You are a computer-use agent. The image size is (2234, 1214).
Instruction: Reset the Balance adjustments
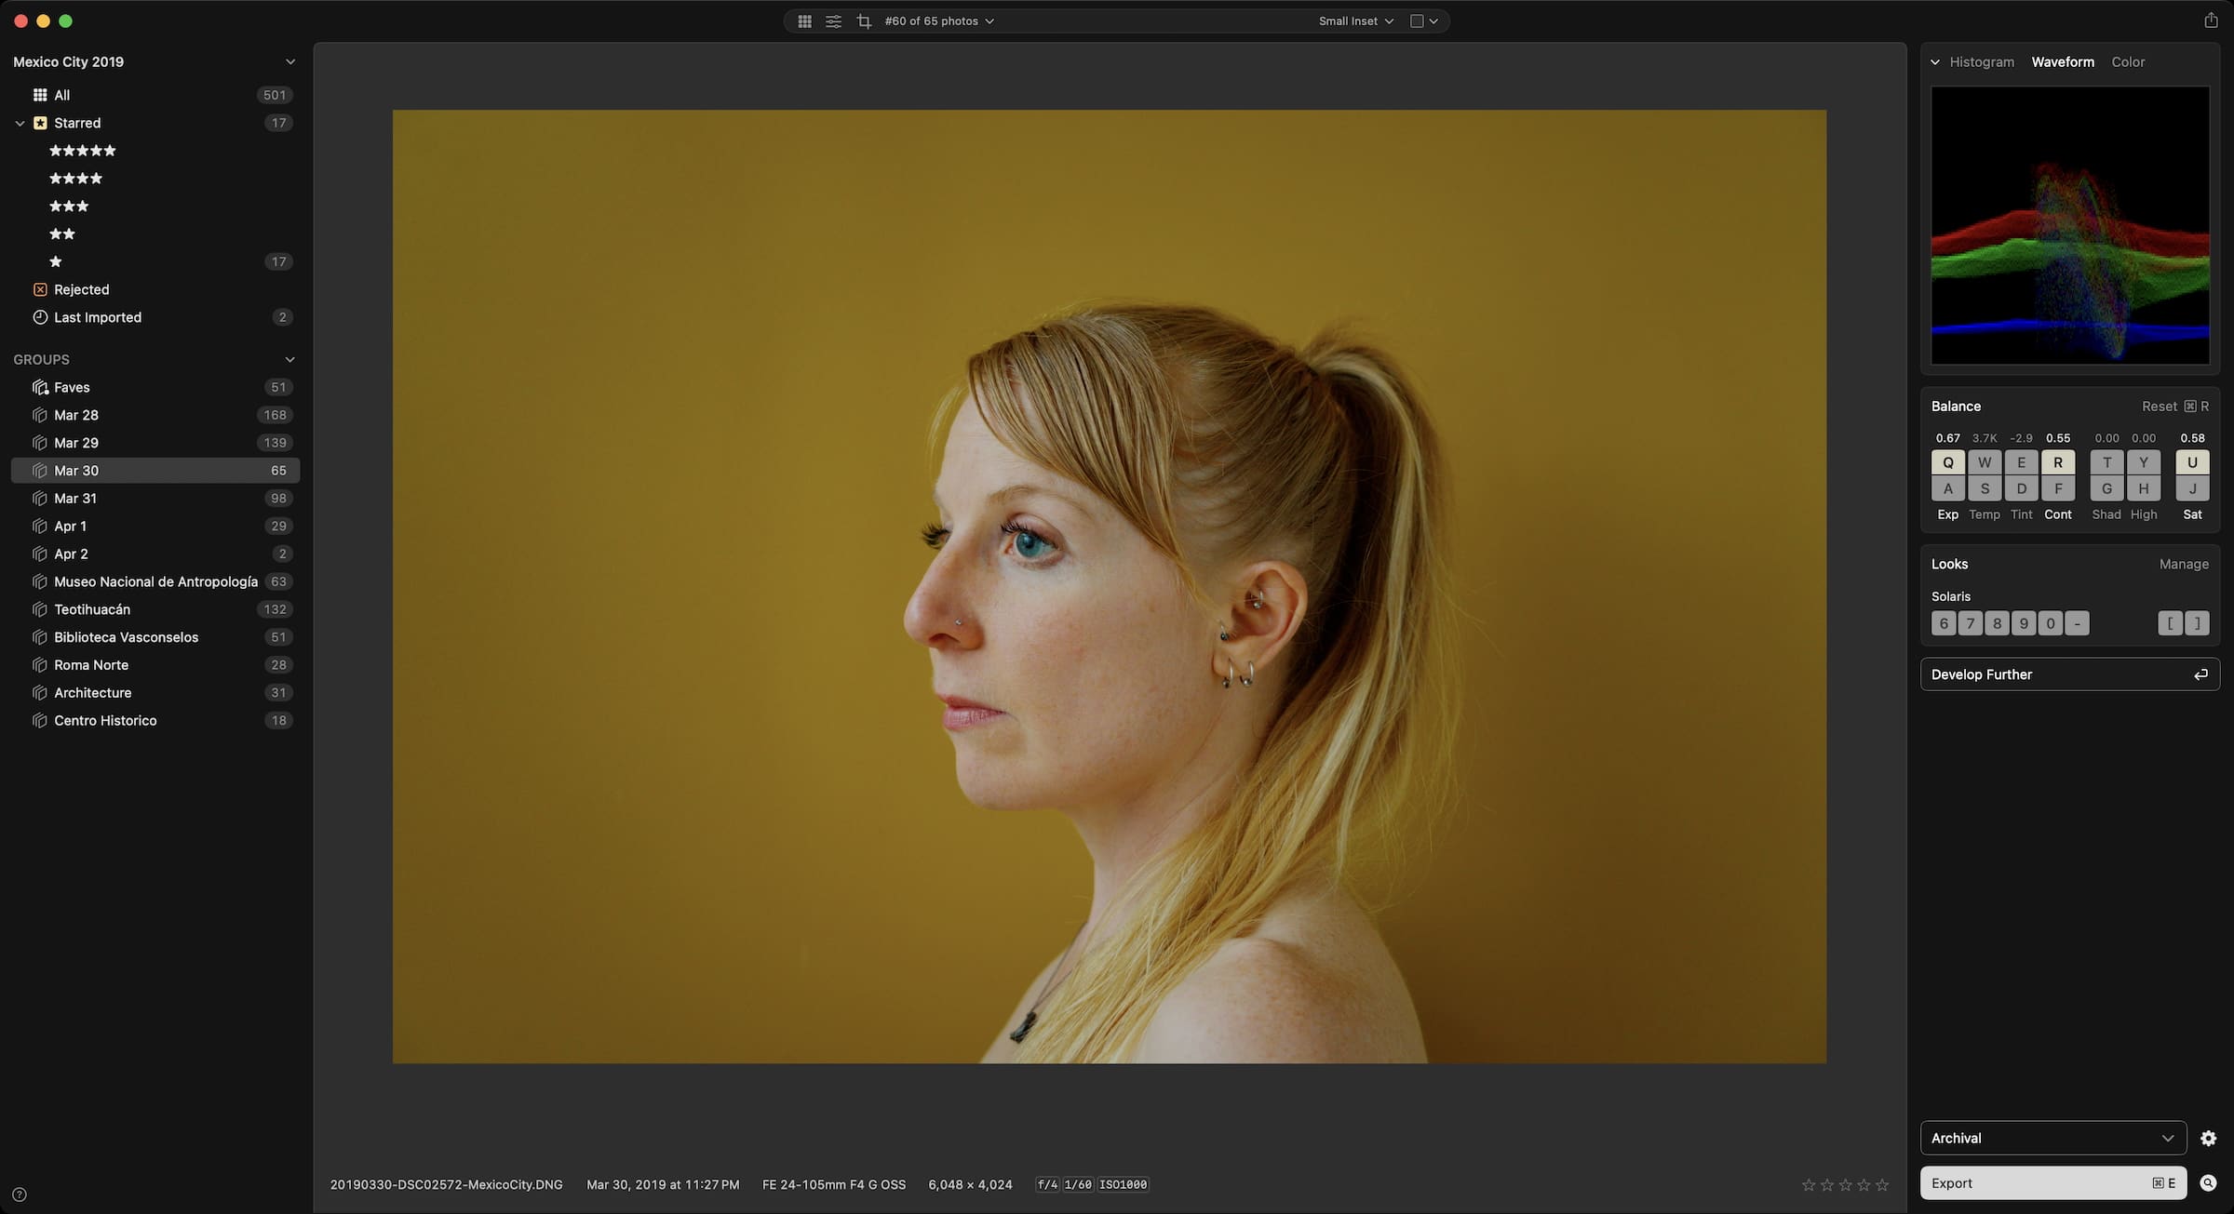[x=2174, y=407]
